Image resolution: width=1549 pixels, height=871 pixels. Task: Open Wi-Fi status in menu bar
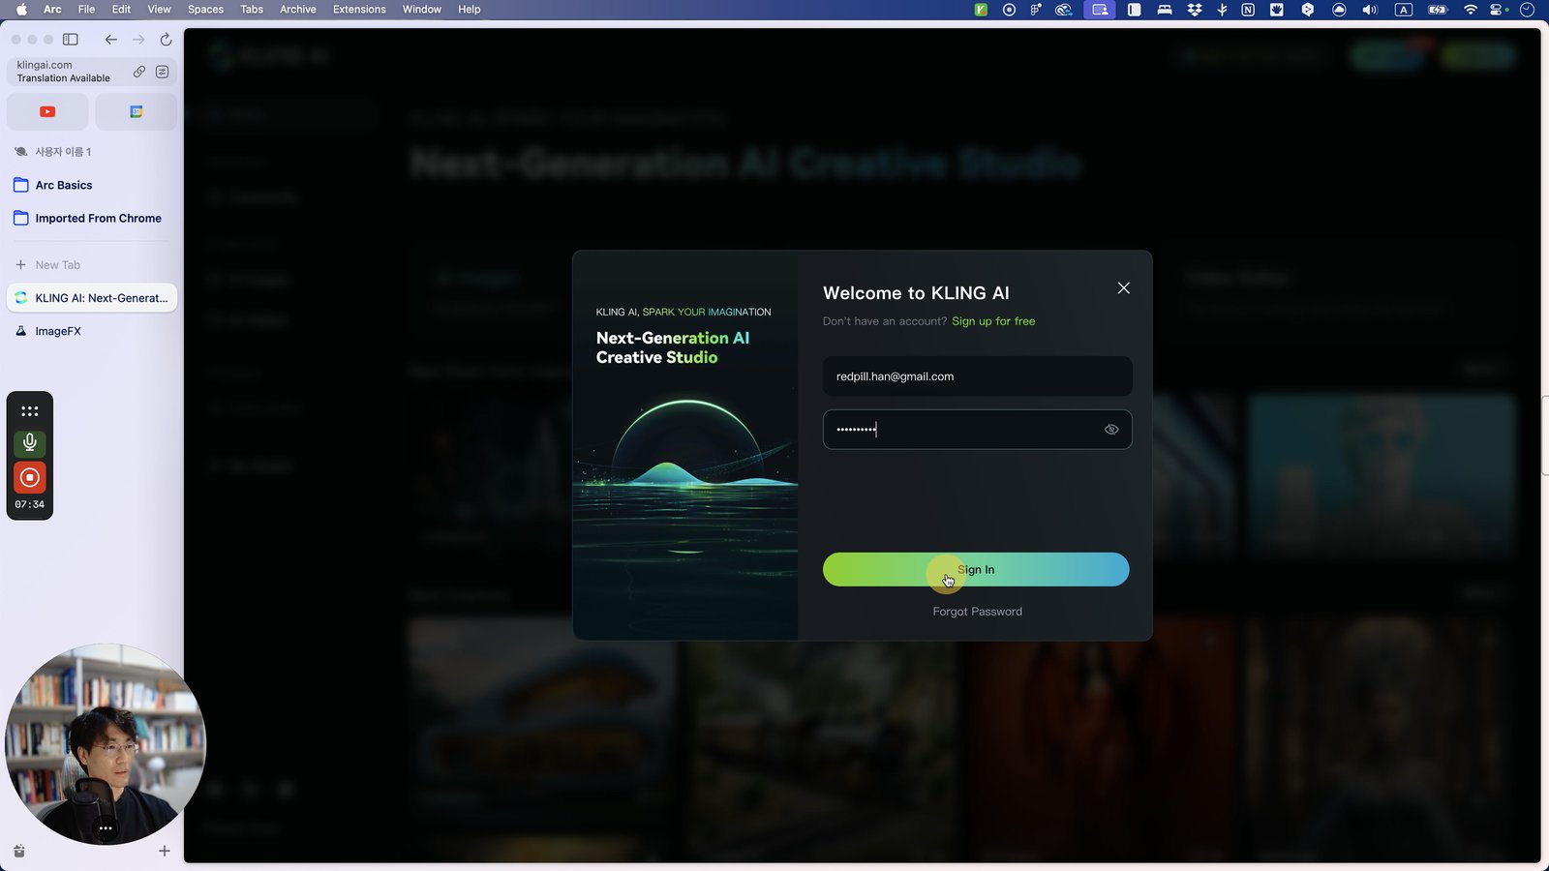tap(1470, 10)
